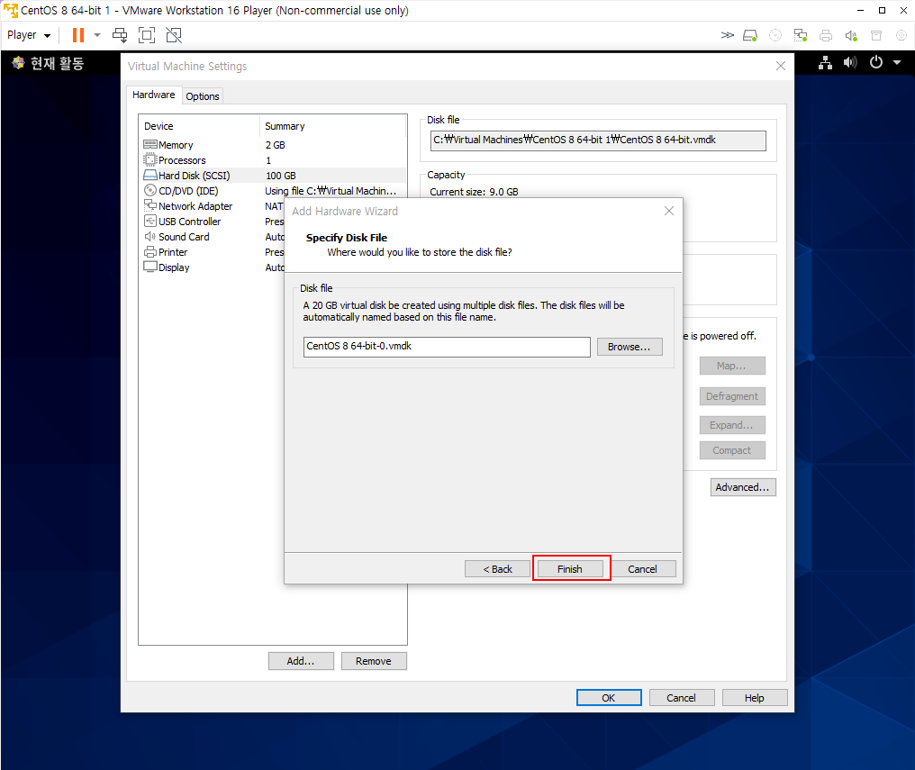Select the USB Controller device row
The image size is (915, 770).
point(213,221)
